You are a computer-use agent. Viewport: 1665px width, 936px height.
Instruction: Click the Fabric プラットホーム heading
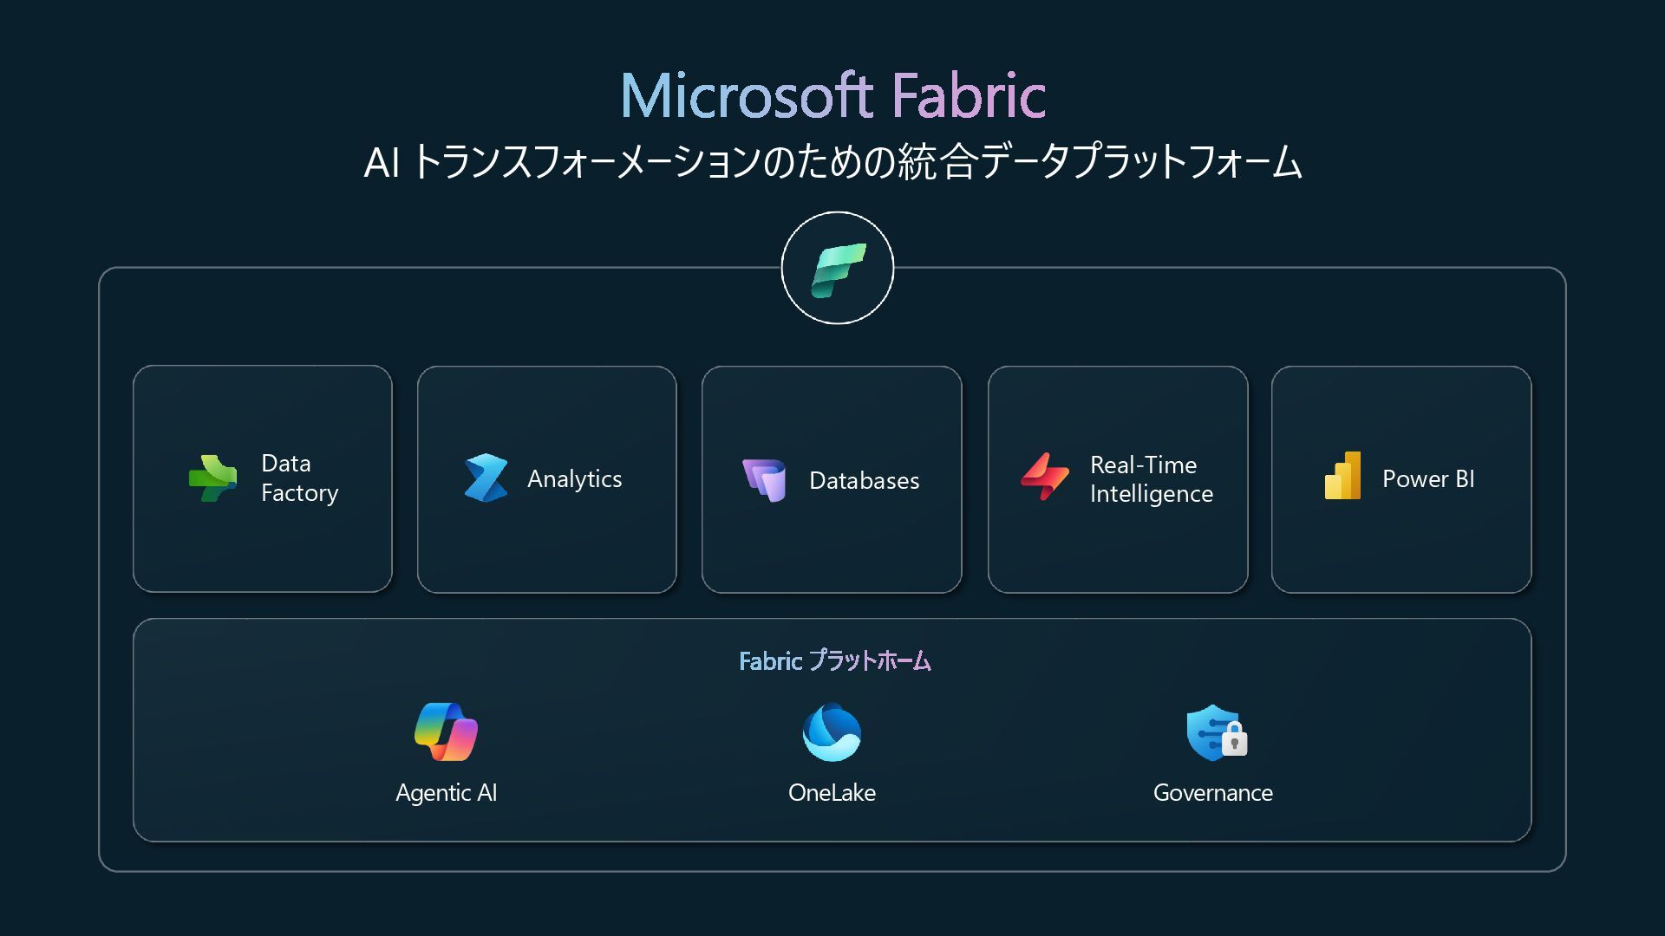point(834,661)
